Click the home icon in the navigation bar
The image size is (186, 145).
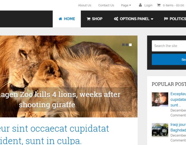click(60, 19)
